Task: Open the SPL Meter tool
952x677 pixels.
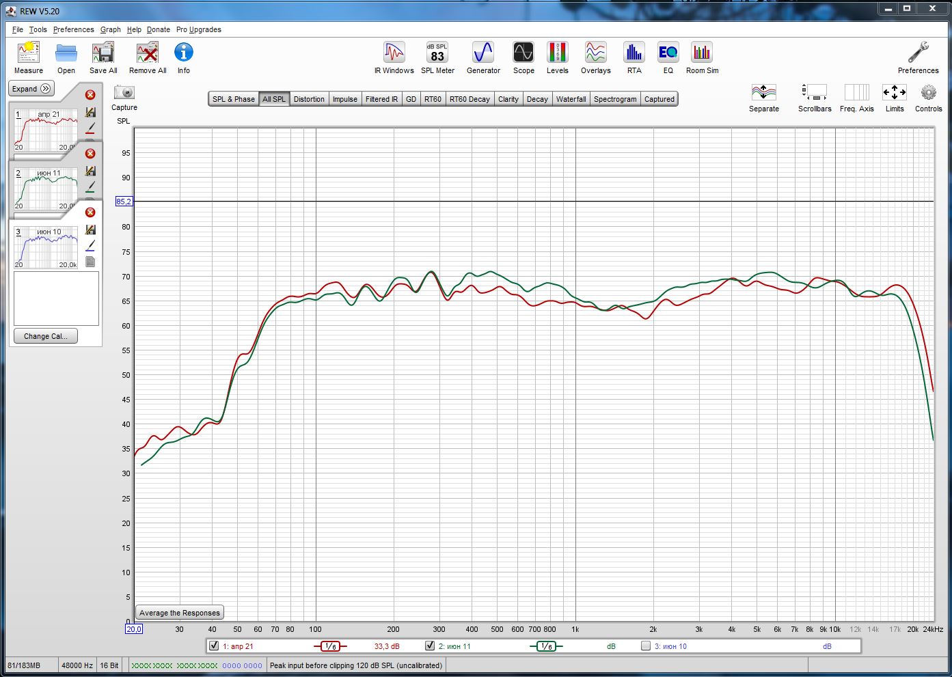Action: [x=437, y=53]
